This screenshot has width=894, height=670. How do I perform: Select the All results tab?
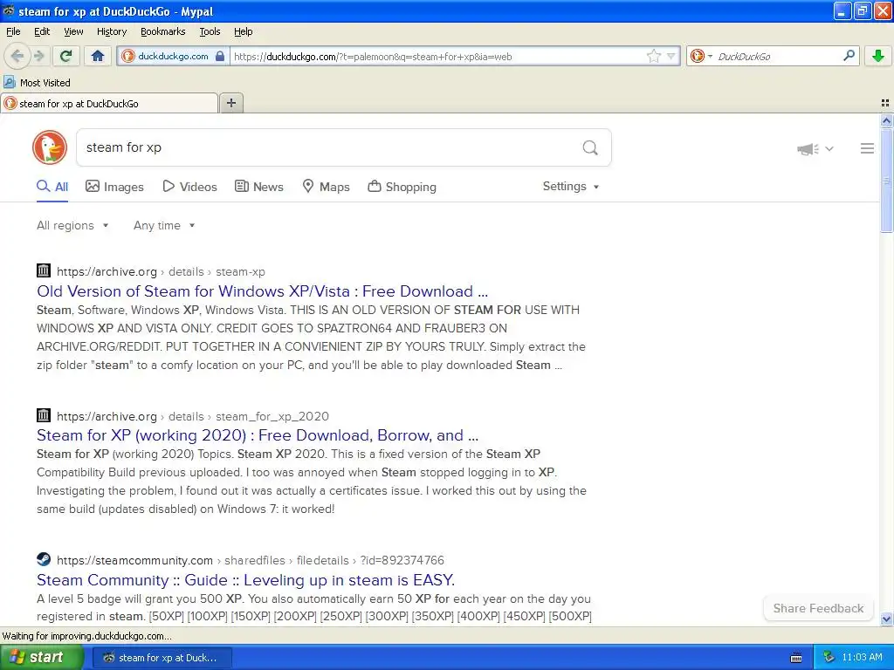[52, 187]
